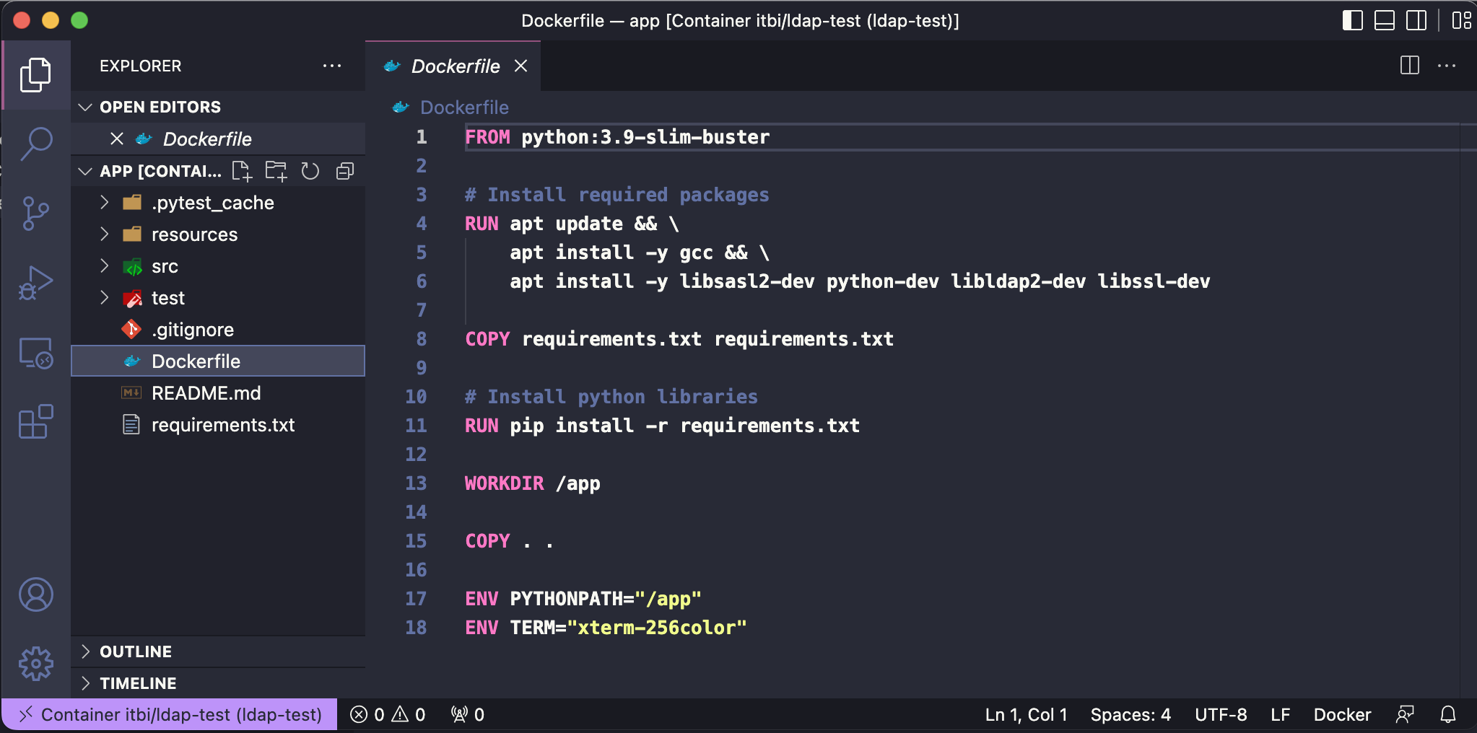This screenshot has height=733, width=1477.
Task: Open the Remote Explorer view
Action: point(35,353)
